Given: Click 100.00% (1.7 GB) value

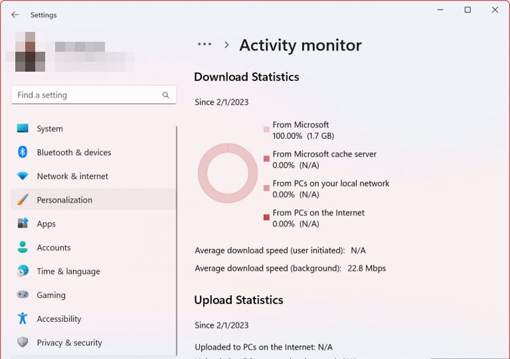Looking at the screenshot, I should pyautogui.click(x=303, y=136).
